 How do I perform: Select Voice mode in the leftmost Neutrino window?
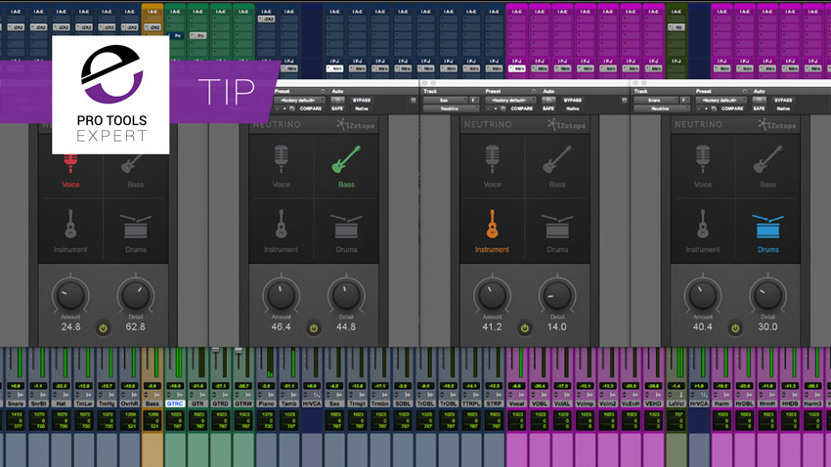point(70,171)
